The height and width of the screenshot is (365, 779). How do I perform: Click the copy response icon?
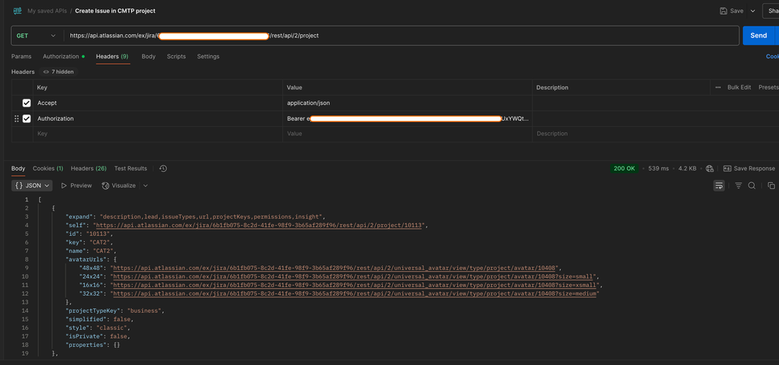point(771,185)
